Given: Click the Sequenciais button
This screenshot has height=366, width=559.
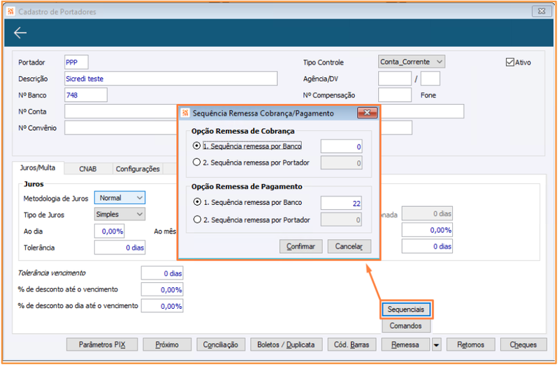Looking at the screenshot, I should click(406, 310).
